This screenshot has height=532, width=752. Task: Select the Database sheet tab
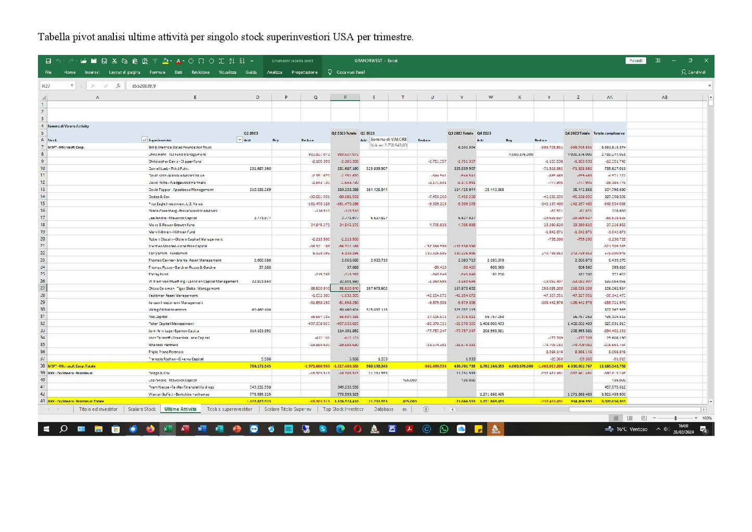click(x=384, y=409)
